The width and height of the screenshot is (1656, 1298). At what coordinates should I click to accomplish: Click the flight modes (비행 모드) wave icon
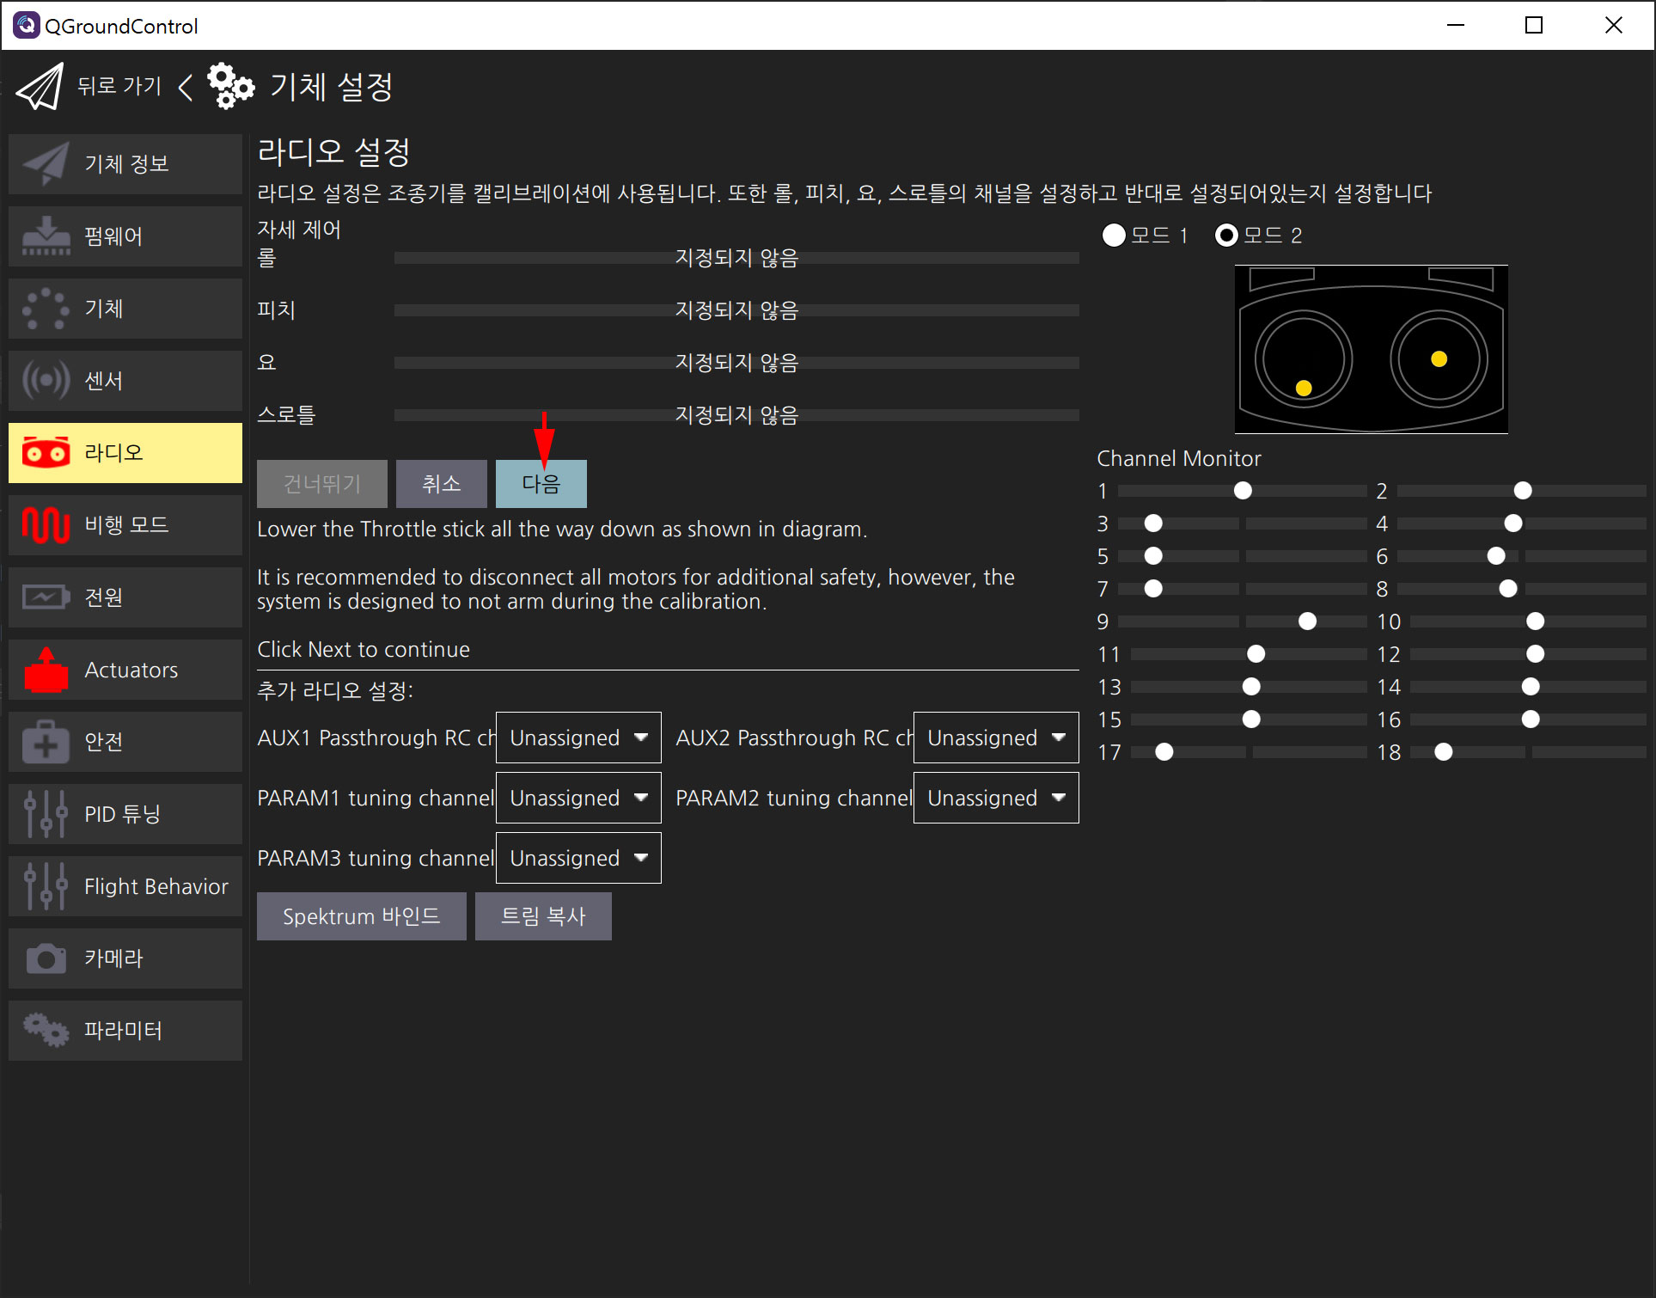click(46, 524)
